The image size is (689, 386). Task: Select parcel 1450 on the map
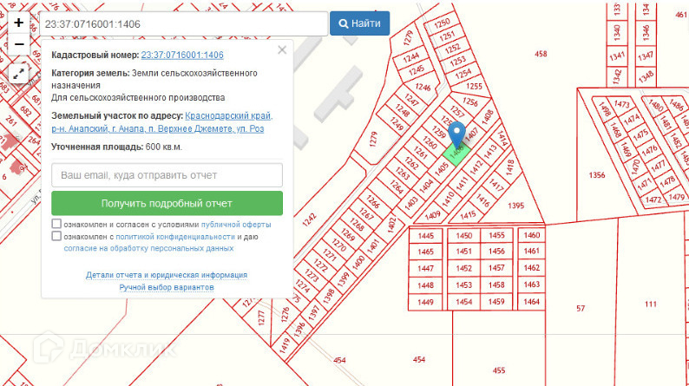(x=463, y=236)
